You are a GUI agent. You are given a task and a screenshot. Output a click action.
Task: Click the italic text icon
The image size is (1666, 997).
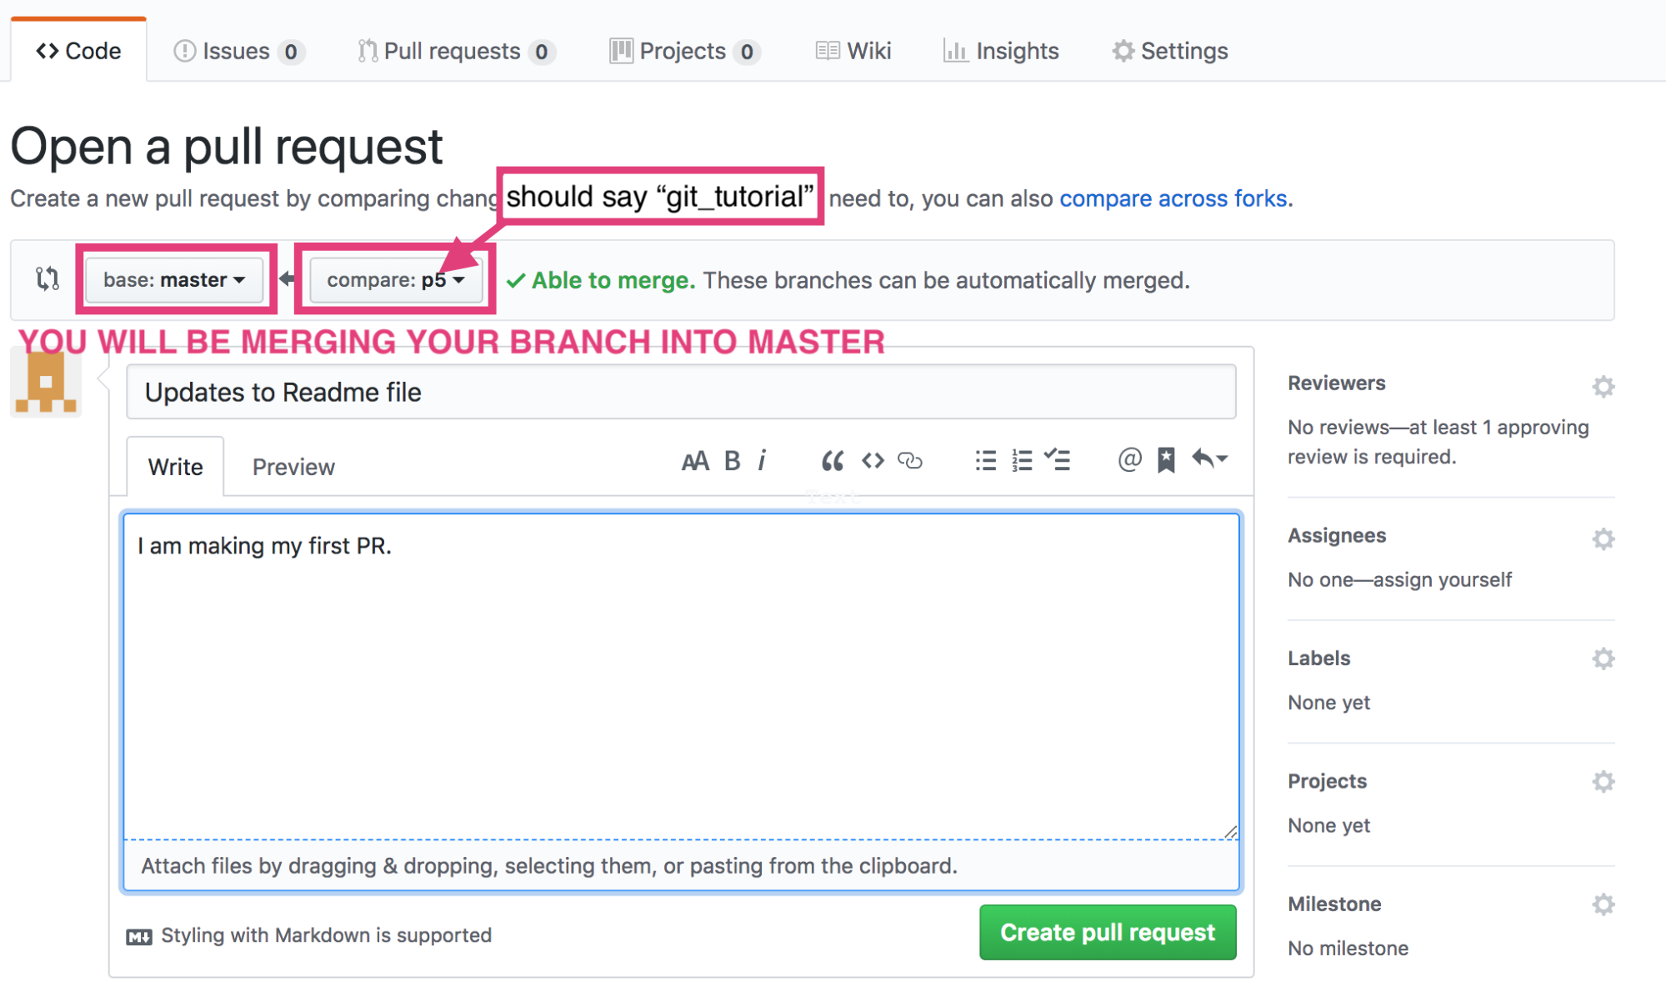tap(762, 460)
